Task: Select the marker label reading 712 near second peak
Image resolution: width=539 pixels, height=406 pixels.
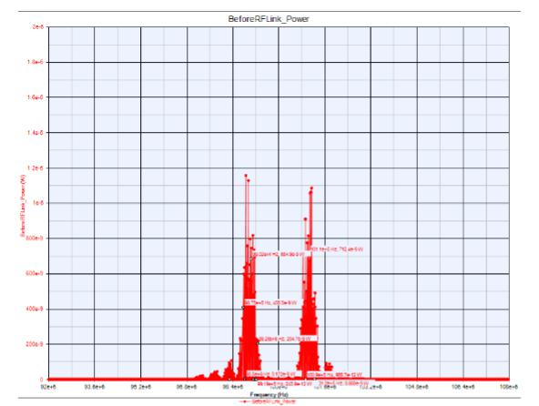Action: [x=337, y=249]
